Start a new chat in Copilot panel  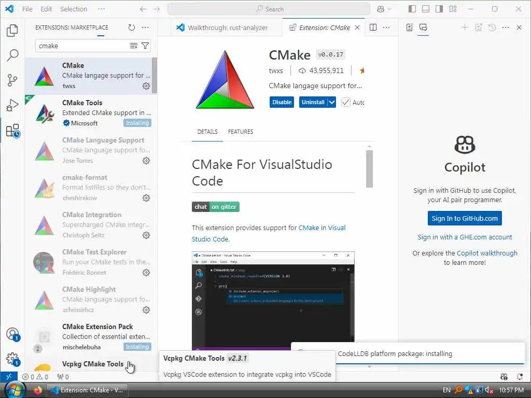tap(465, 27)
